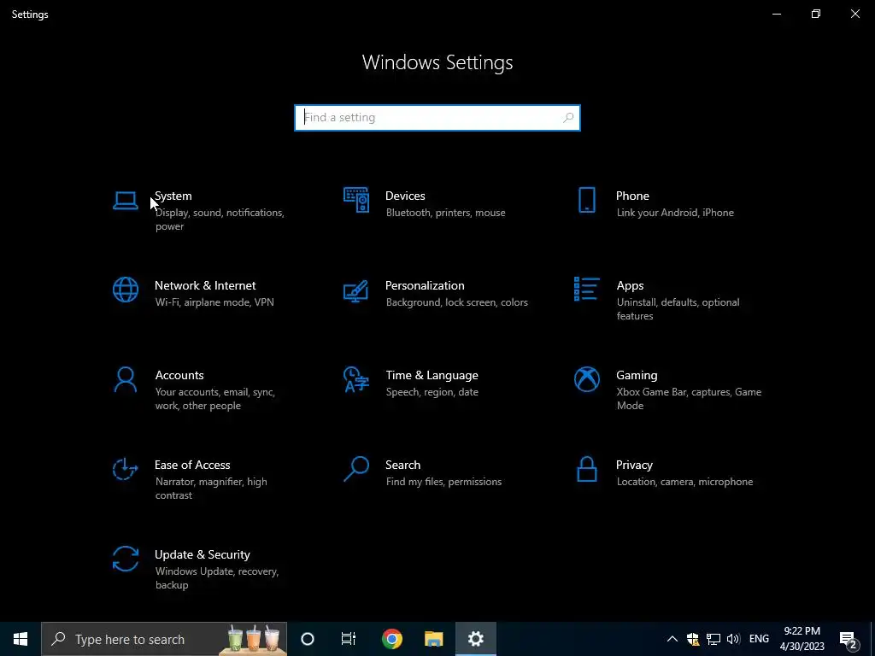The image size is (875, 656).
Task: Click the Show desktop sliver at taskbar edge
Action: [872, 639]
